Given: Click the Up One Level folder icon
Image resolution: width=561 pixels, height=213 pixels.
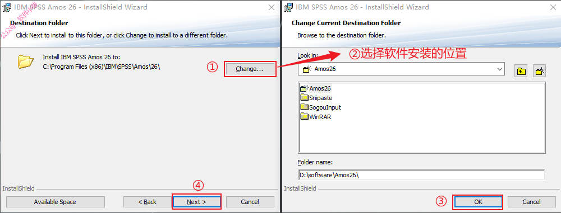Looking at the screenshot, I should click(521, 70).
